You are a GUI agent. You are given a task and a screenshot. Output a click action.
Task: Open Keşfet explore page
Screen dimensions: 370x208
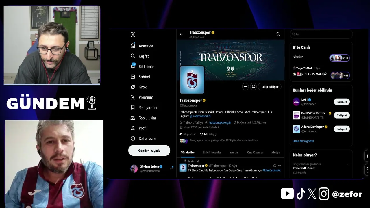(140, 56)
